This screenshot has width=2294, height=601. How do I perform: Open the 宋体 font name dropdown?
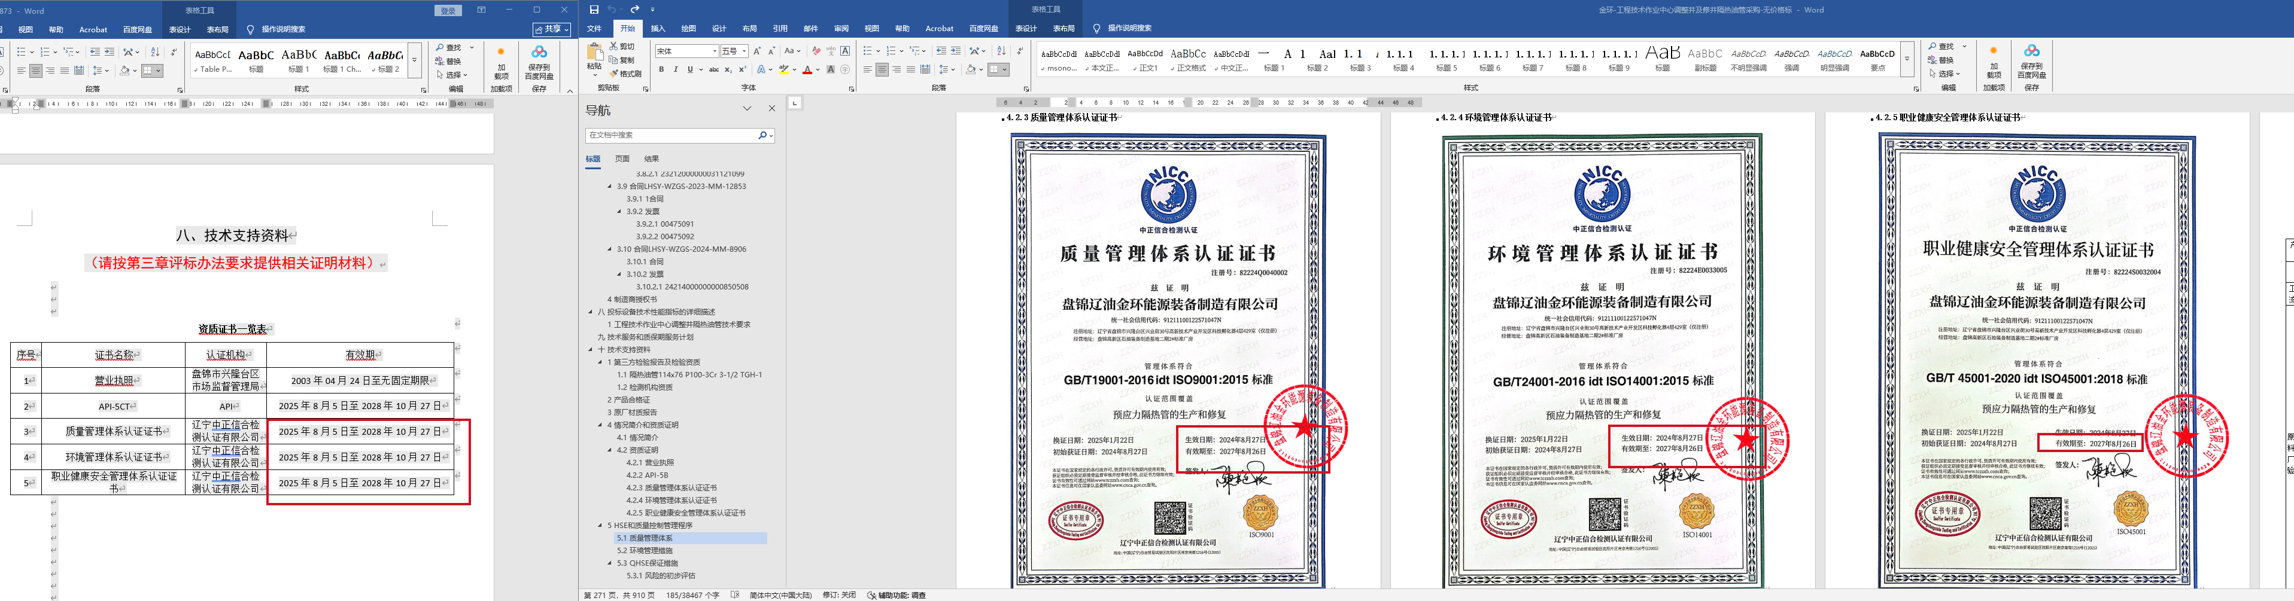tap(714, 51)
